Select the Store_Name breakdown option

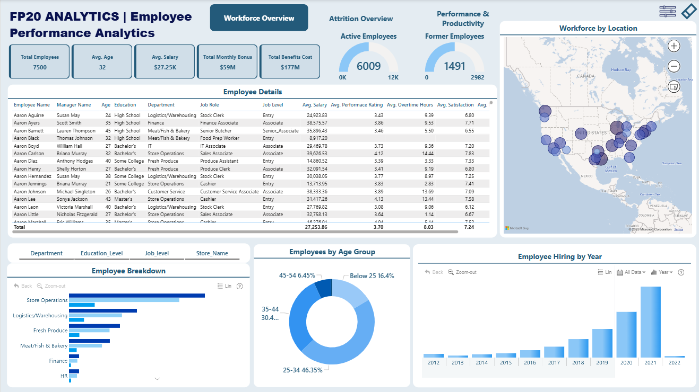pyautogui.click(x=212, y=253)
